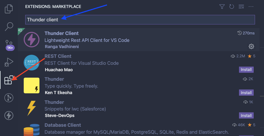
Task: Open the Thunder Client manage gear menu
Action: pyautogui.click(x=251, y=46)
